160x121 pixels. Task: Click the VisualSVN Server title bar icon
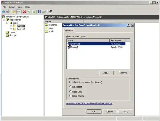(x=3, y=2)
